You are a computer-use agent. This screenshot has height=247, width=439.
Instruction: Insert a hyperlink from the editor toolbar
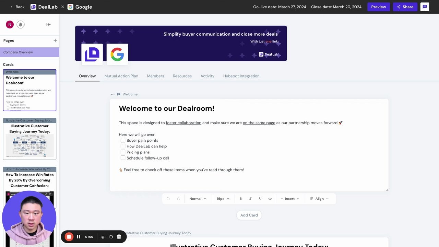pos(270,198)
